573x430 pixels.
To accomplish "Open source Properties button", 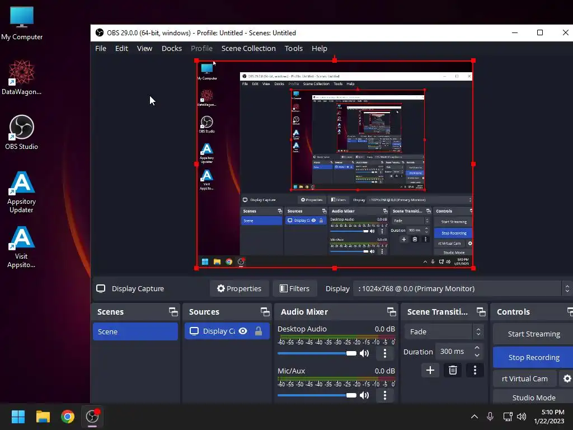I will coord(239,288).
